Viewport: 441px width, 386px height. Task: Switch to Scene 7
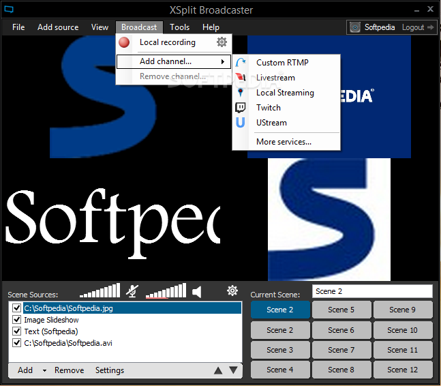[x=341, y=350]
